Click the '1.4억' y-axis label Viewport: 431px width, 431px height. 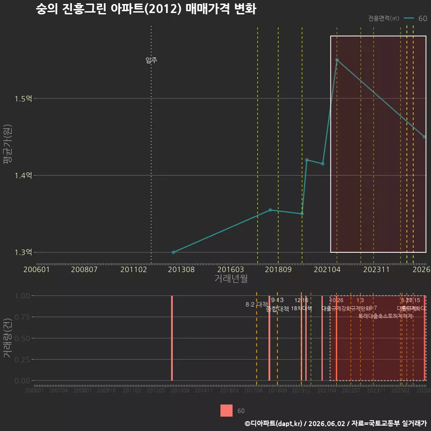23,175
